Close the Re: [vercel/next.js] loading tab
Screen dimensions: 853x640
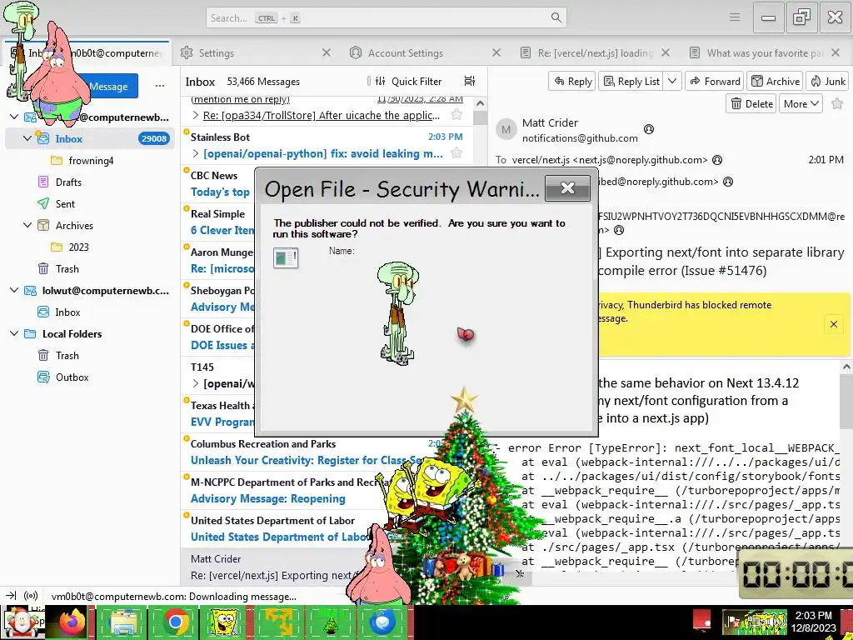click(666, 52)
